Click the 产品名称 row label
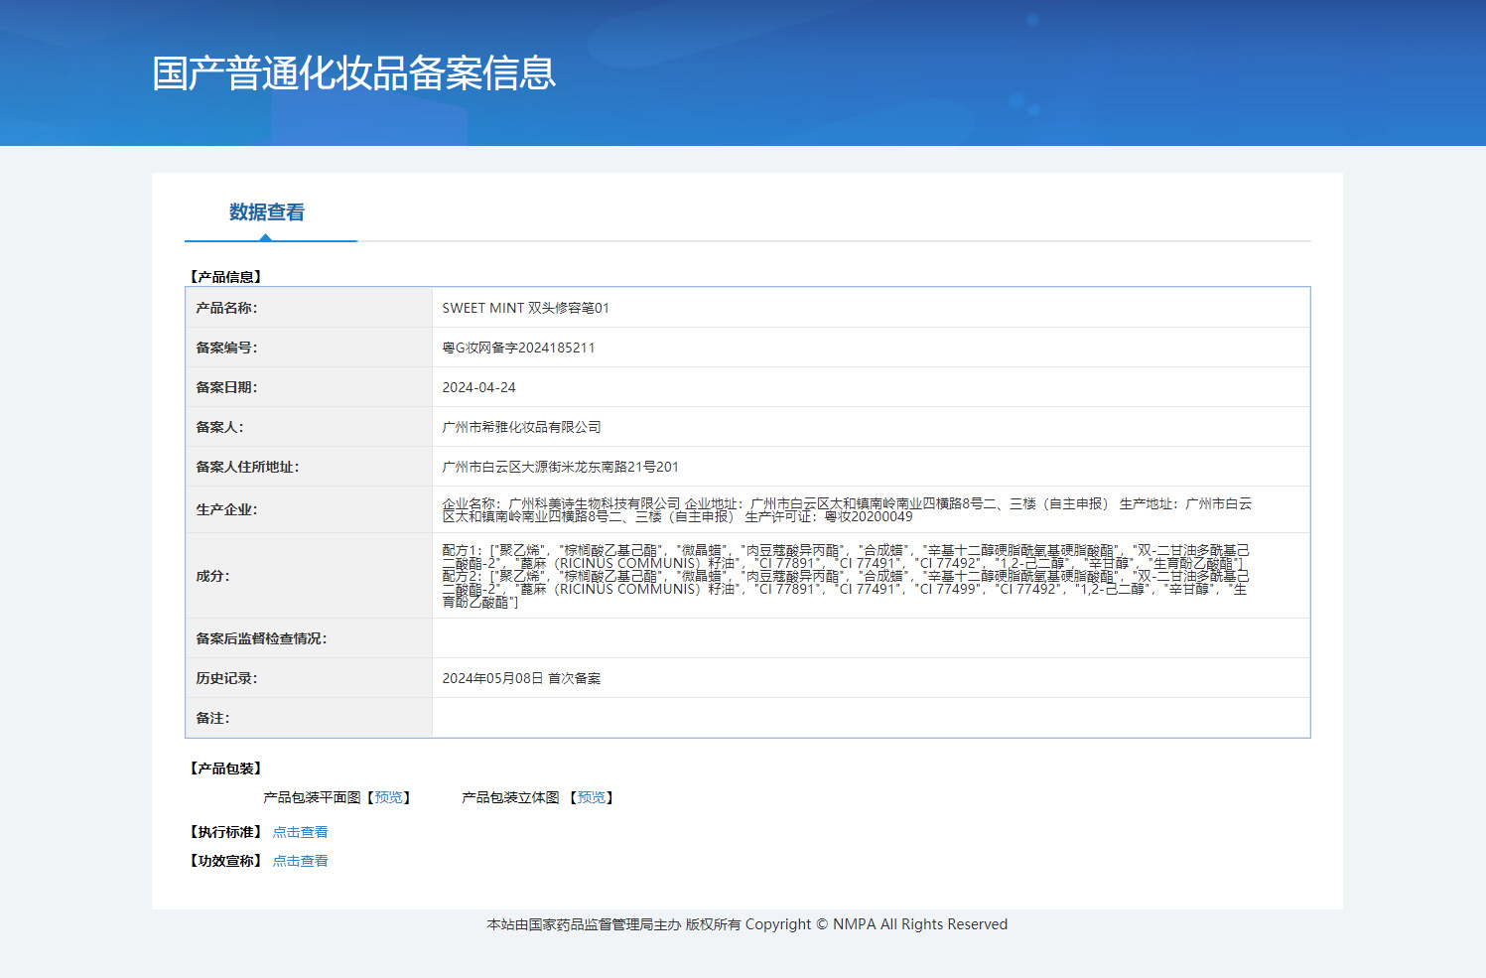Screen dimensions: 1486x978 pyautogui.click(x=226, y=308)
